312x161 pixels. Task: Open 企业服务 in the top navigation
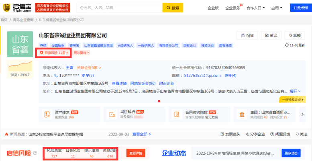point(232,8)
